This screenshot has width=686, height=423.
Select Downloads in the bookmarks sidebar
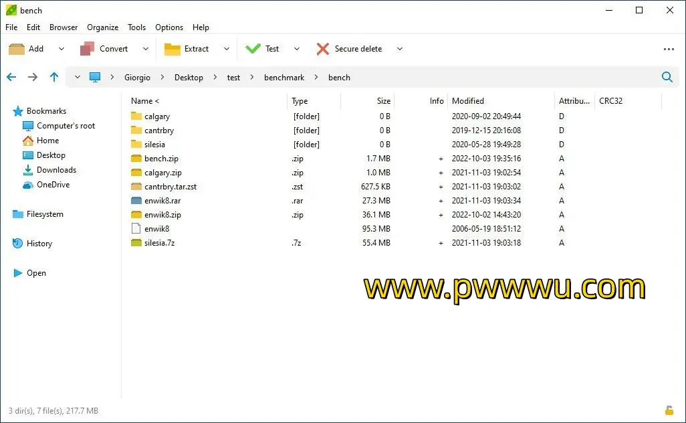pos(56,170)
